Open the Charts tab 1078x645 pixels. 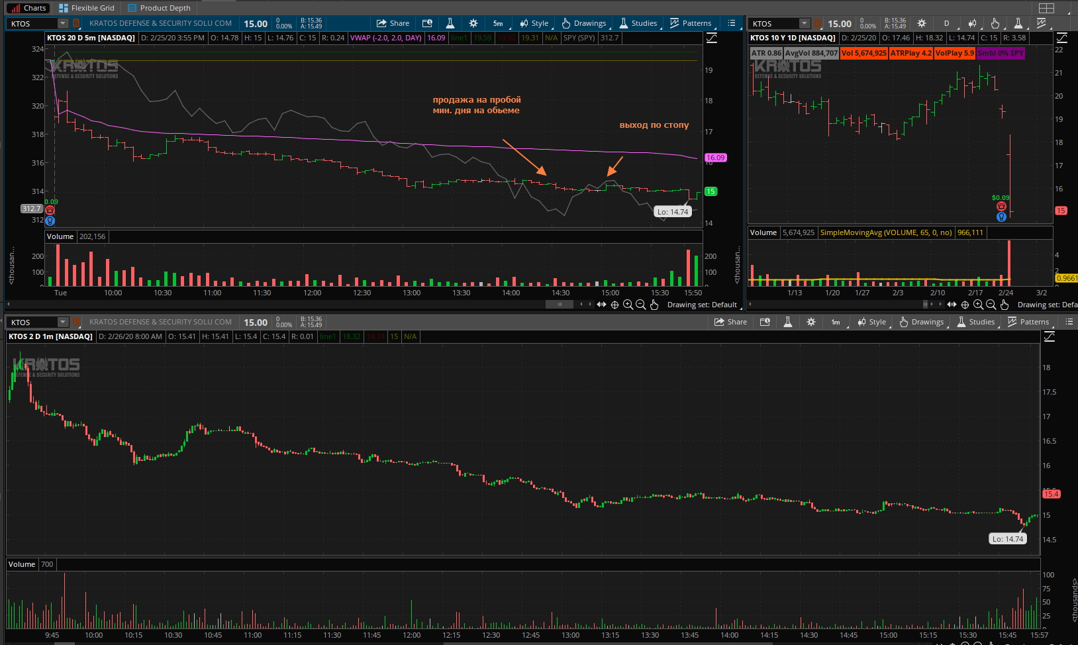coord(28,8)
